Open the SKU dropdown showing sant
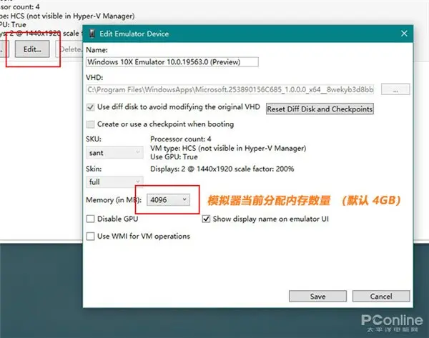429x338 pixels. (x=114, y=153)
